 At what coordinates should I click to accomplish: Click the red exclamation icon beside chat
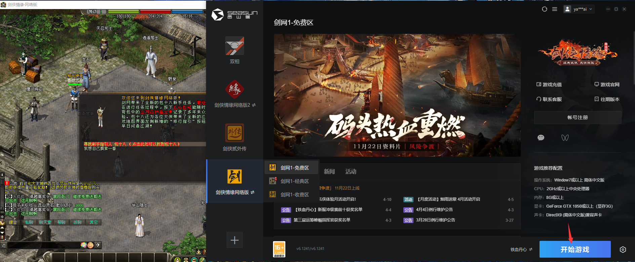[x=7, y=183]
